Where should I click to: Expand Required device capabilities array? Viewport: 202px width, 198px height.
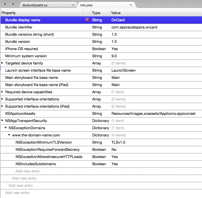2,92
